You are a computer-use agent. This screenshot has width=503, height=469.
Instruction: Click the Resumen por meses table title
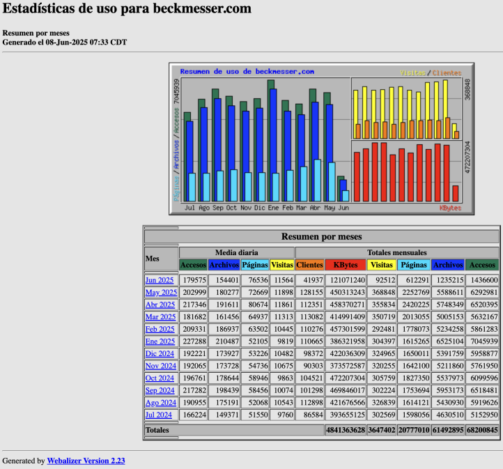pos(321,237)
